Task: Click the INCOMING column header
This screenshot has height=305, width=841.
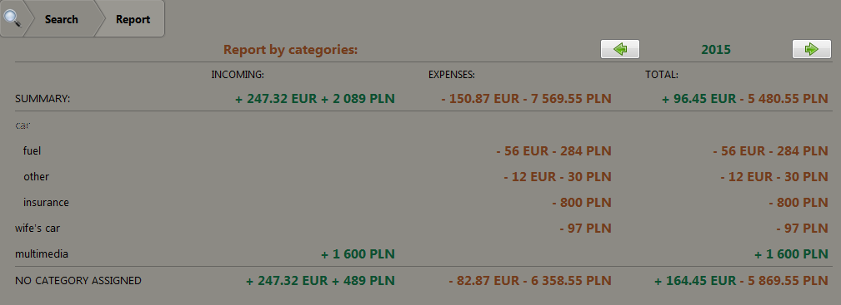Action: coord(238,74)
